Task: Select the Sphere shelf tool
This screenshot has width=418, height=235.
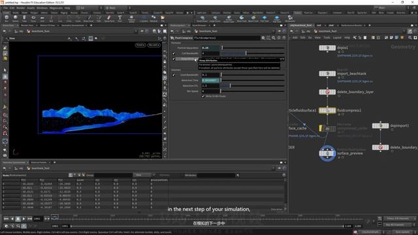Action: 16,18
